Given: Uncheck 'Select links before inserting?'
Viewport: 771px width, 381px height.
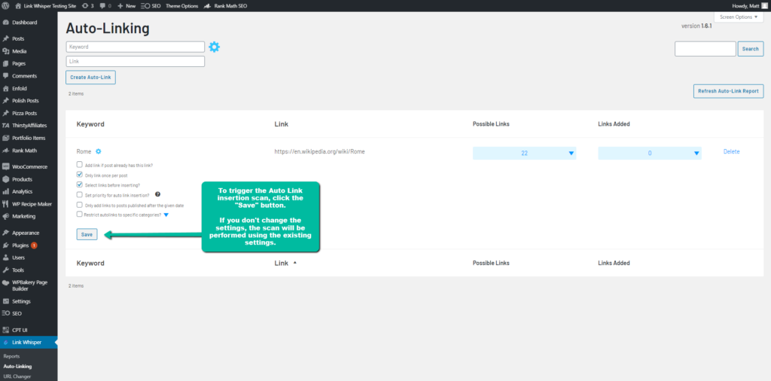Looking at the screenshot, I should pyautogui.click(x=80, y=184).
